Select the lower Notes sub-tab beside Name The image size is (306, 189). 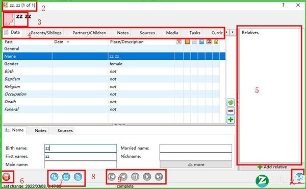(40, 131)
